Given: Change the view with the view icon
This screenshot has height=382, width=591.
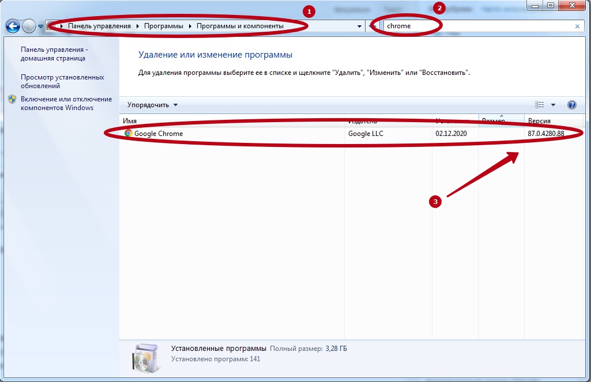Looking at the screenshot, I should click(x=539, y=105).
